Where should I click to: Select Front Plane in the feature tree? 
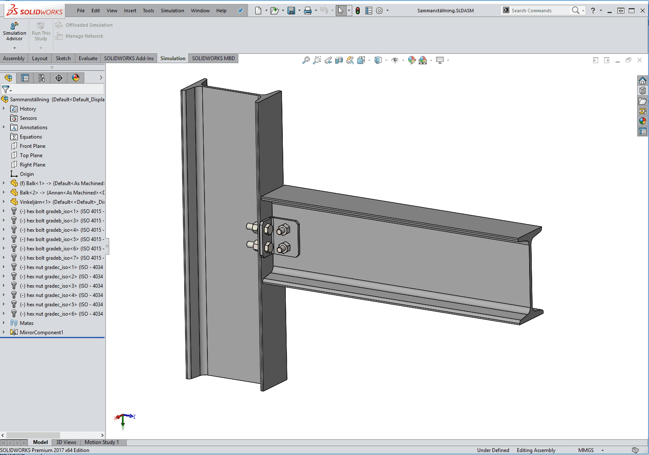tap(32, 146)
